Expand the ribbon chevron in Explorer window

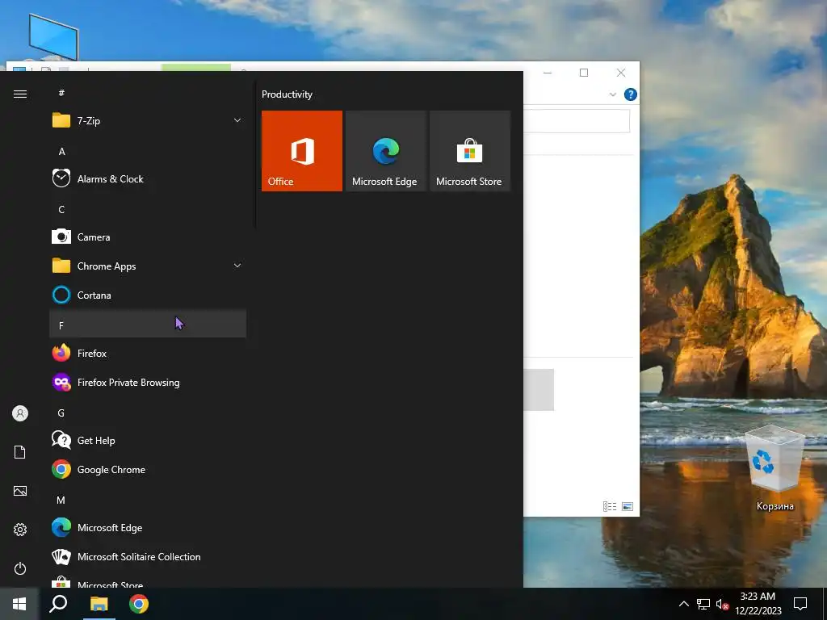tap(612, 95)
